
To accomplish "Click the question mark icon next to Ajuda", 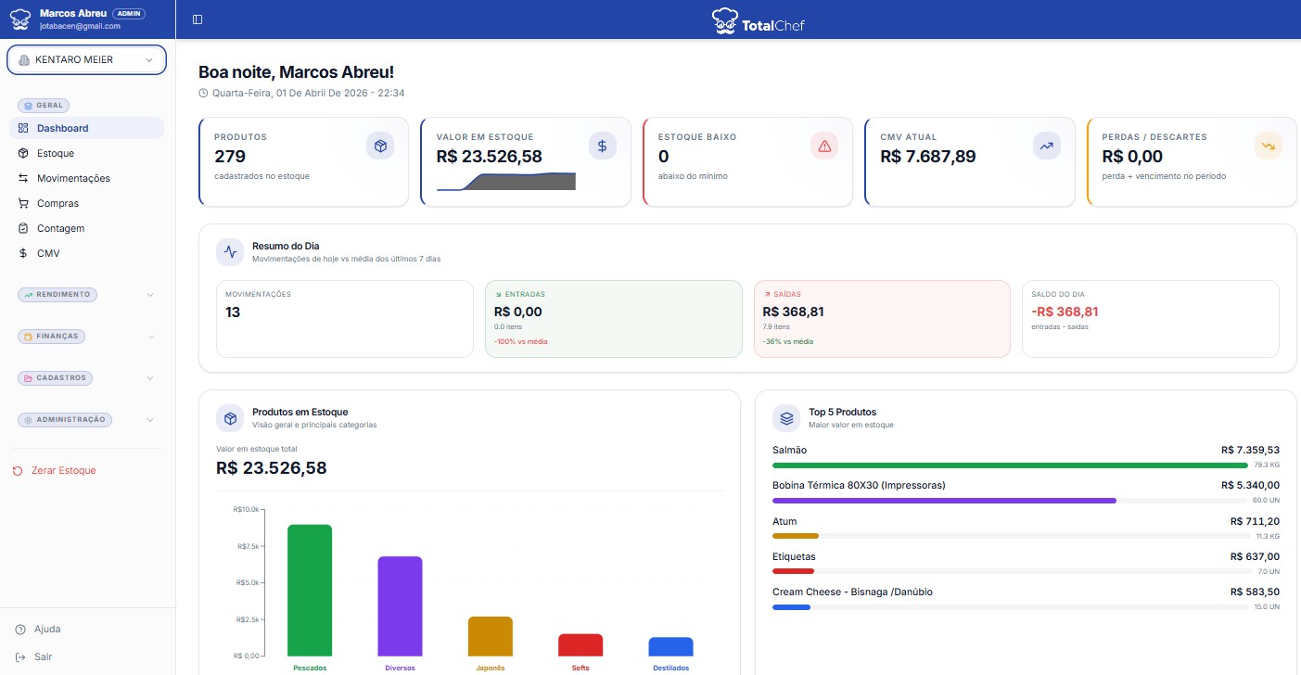I will coord(20,629).
